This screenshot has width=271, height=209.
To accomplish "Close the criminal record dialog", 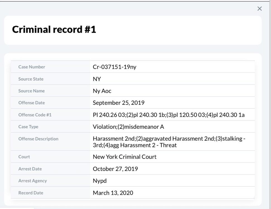I will click(260, 9).
